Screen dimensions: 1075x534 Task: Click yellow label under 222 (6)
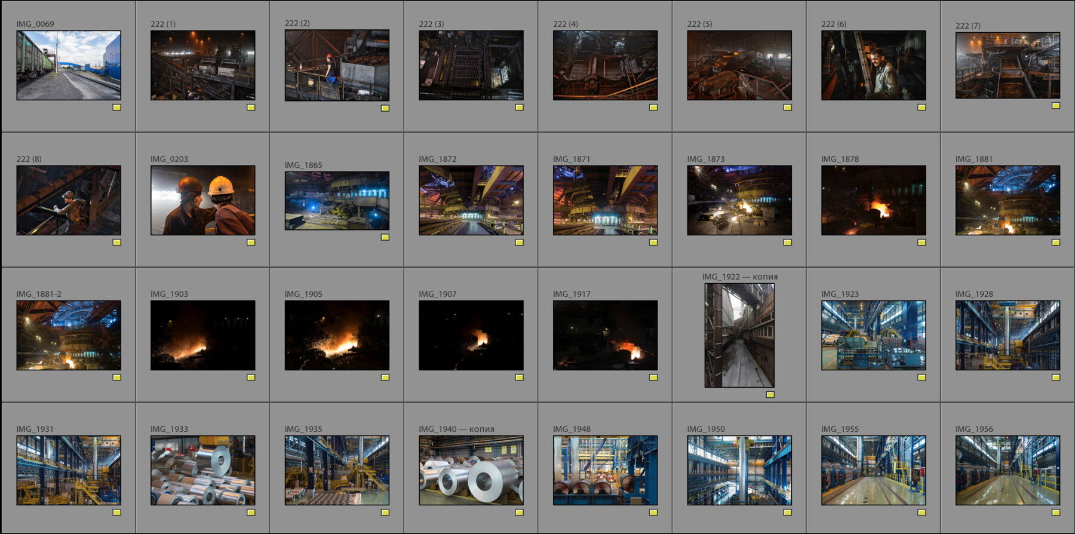tap(922, 108)
